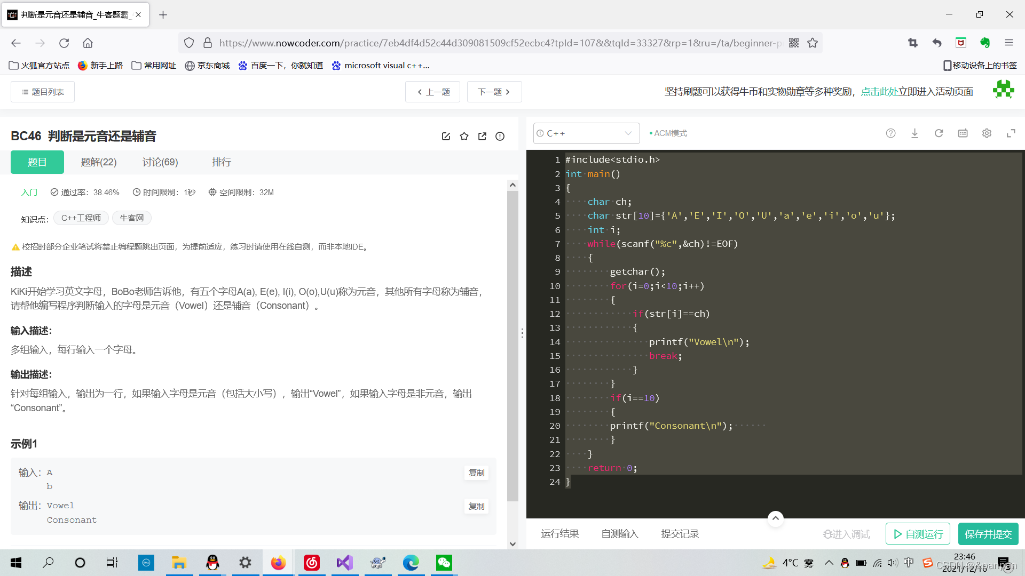Close the nowcoder browser tab
The width and height of the screenshot is (1025, 576).
click(x=138, y=15)
